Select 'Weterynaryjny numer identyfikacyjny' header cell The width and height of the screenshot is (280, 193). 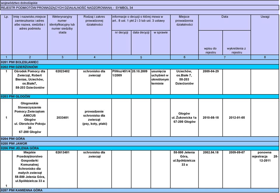click(x=62, y=35)
